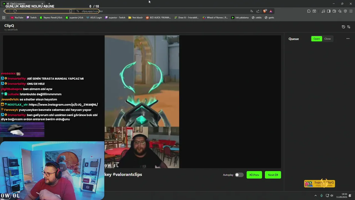Image resolution: width=355 pixels, height=200 pixels.
Task: Open the Queue three-dots options menu
Action: point(348,39)
